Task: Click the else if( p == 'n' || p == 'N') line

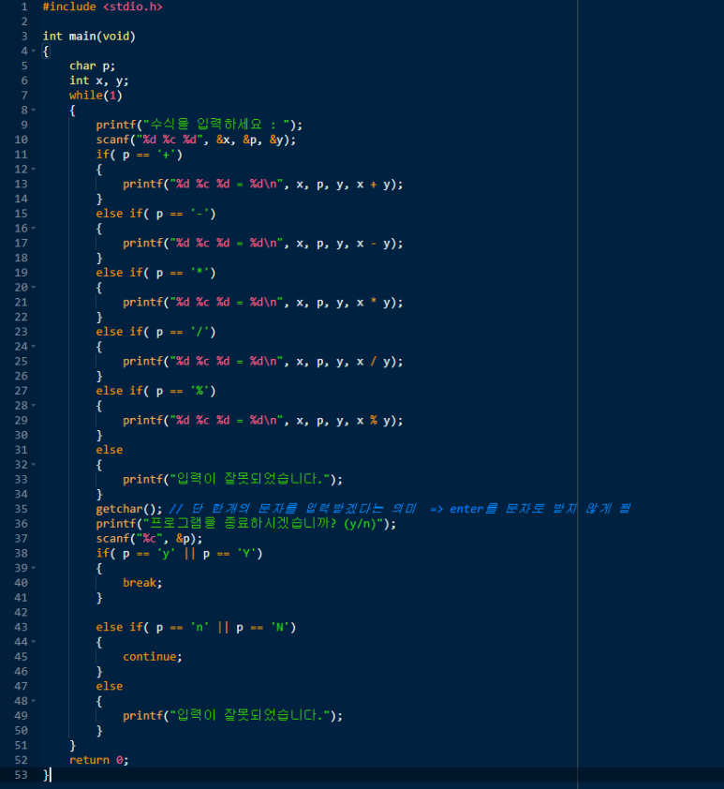Action: pyautogui.click(x=196, y=627)
